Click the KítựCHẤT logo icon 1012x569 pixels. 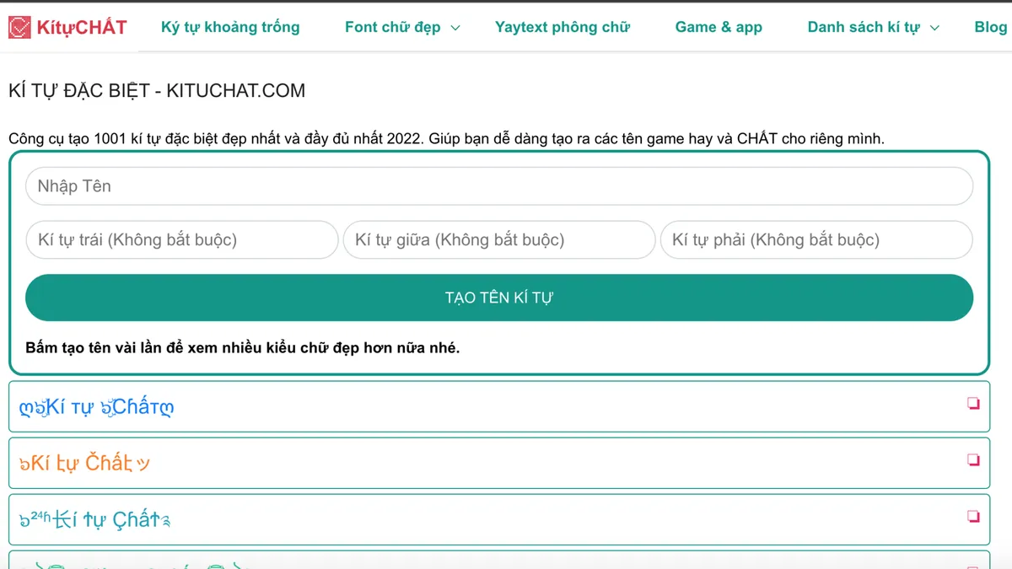[x=19, y=27]
